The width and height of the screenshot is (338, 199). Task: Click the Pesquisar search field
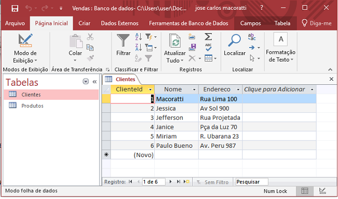252,182
